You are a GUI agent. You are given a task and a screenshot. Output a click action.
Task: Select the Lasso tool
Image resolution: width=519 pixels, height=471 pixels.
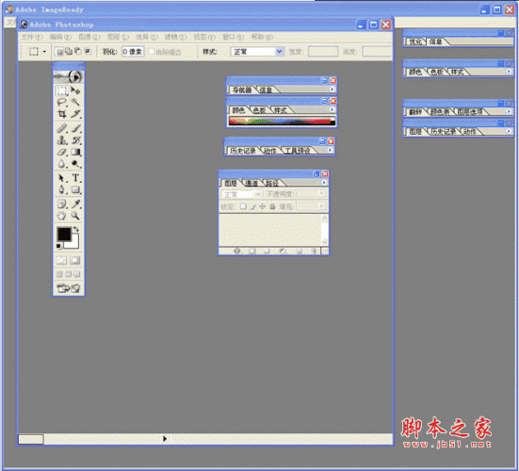click(62, 102)
